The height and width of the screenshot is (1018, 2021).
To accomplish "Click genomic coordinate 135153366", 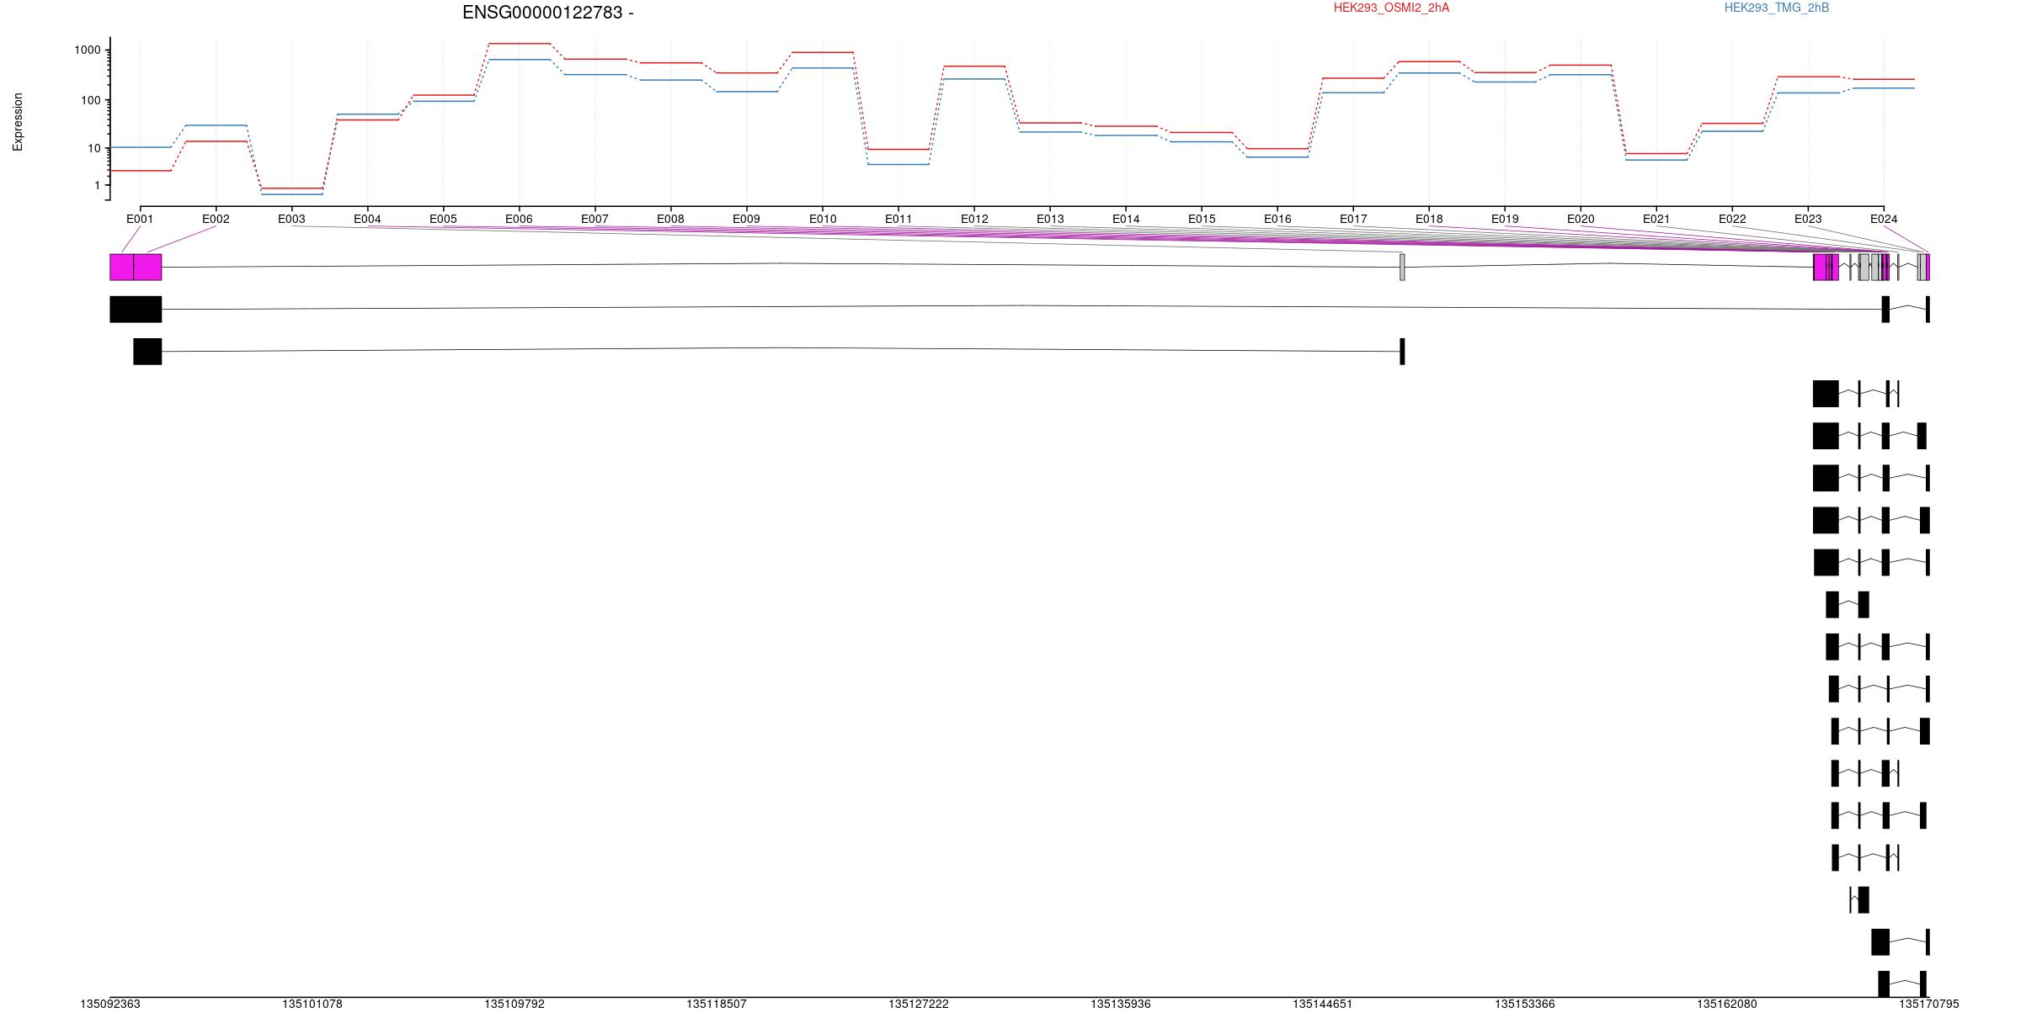I will pos(1525,1005).
